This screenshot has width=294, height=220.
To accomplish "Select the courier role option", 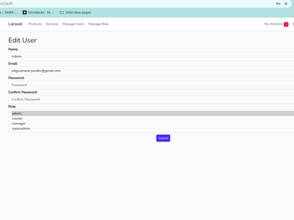I will [153, 119].
